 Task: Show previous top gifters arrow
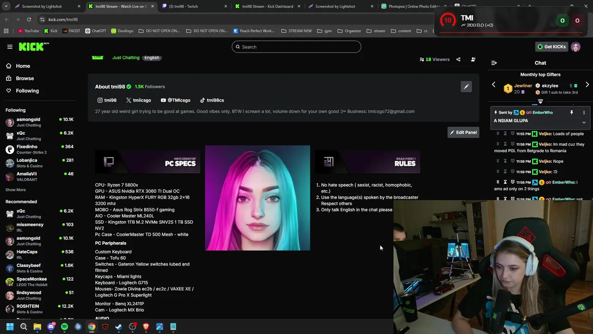493,85
